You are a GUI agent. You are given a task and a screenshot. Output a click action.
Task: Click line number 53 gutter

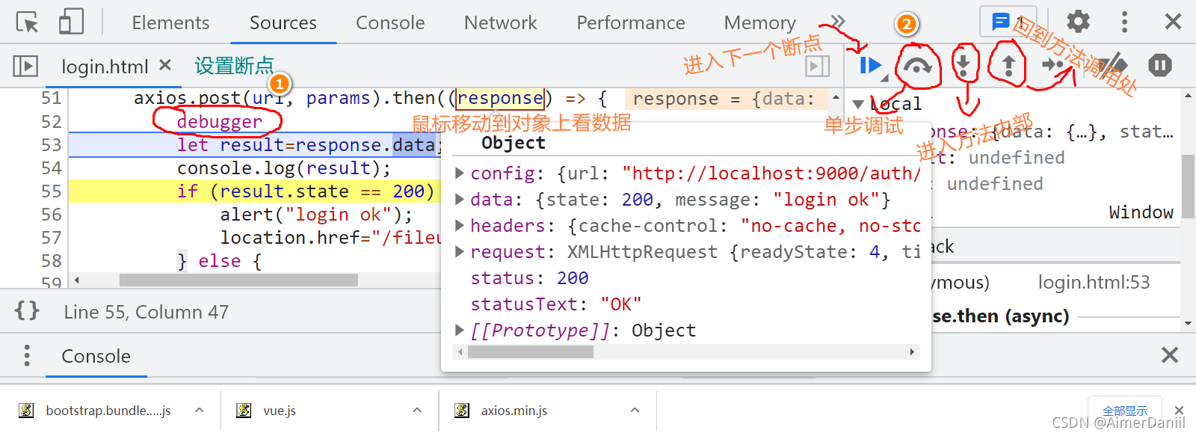[x=52, y=145]
